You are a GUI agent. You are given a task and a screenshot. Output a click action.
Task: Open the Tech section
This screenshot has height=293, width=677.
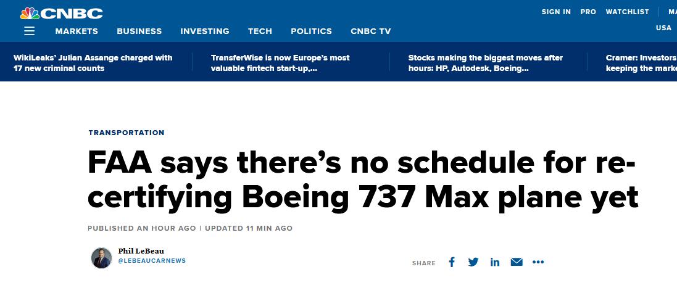click(x=260, y=31)
